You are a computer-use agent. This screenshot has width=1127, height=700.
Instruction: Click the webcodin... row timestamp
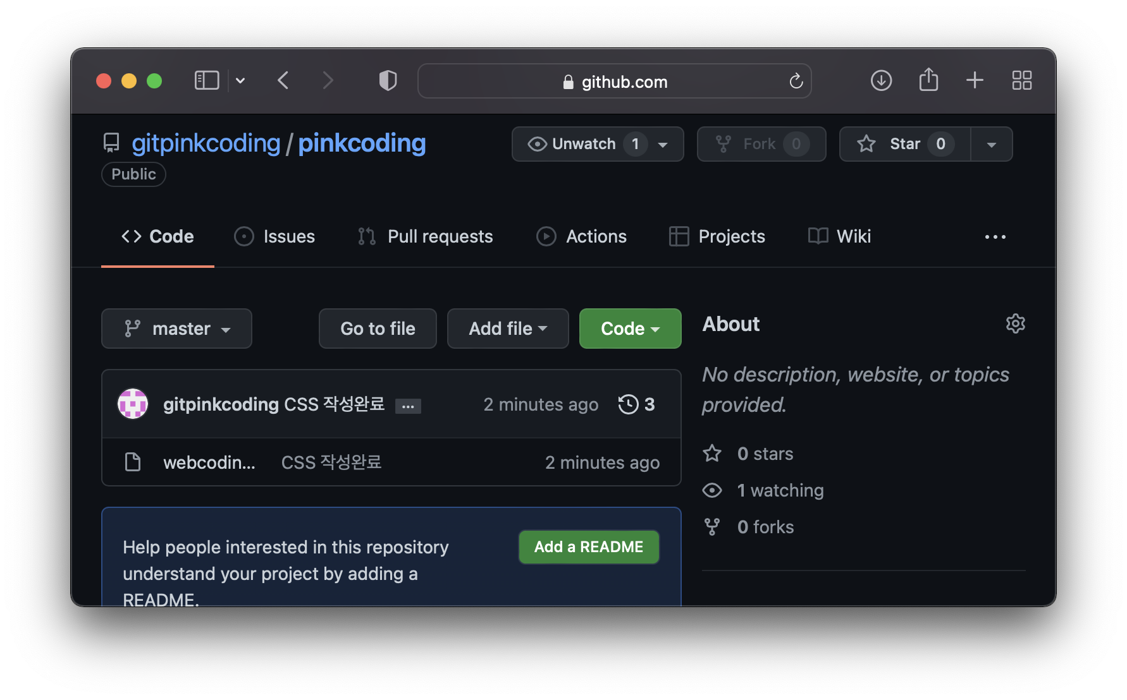602,462
